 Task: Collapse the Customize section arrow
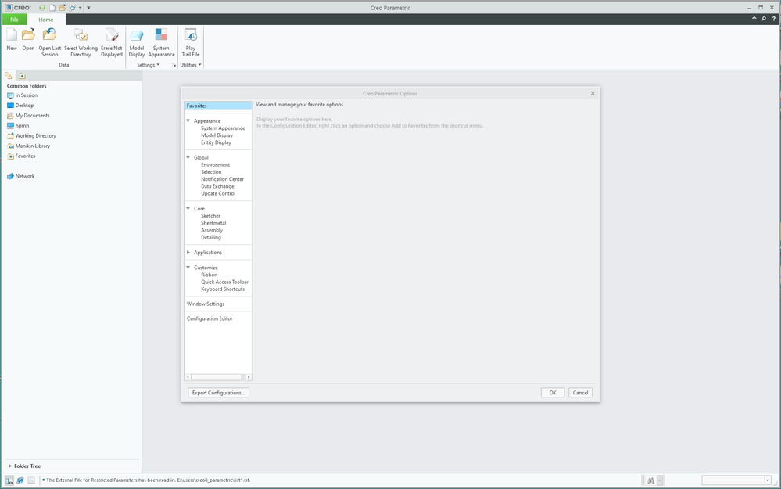point(188,267)
